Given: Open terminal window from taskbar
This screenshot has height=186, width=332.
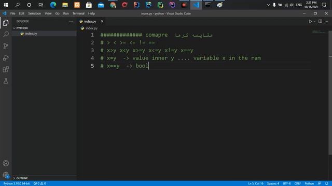Looking at the screenshot, I should [208, 5].
